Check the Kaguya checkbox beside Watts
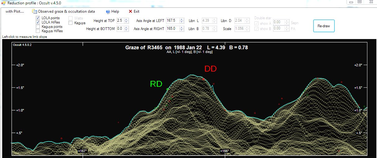The image size is (377, 158). [71, 23]
